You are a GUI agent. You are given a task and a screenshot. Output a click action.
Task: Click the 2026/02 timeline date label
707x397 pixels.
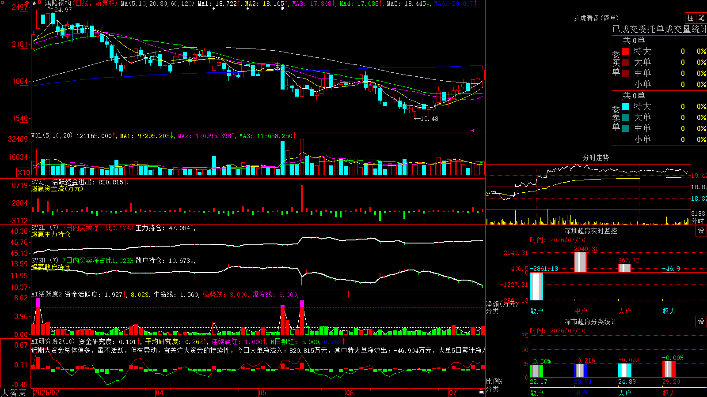pos(46,393)
